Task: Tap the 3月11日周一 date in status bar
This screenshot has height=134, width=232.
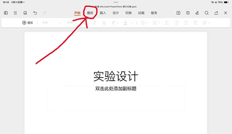Action: click(x=18, y=2)
